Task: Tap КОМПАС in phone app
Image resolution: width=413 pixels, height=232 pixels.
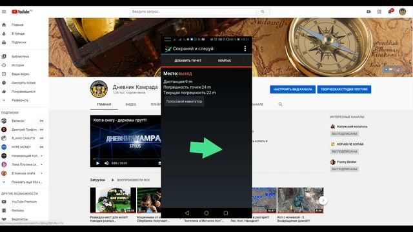Action: (x=225, y=61)
